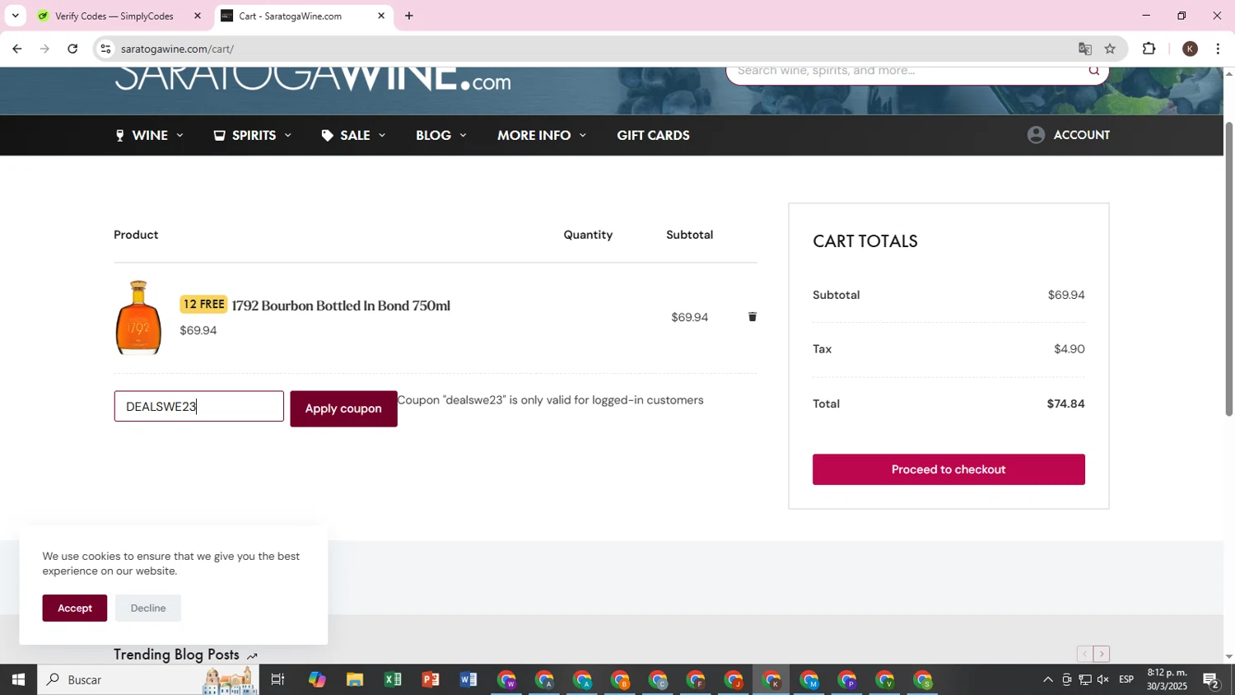Viewport: 1235px width, 695px height.
Task: Click the Total amount $74.84
Action: click(x=1065, y=403)
